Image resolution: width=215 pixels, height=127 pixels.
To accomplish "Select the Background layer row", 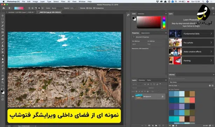I will (150, 96).
